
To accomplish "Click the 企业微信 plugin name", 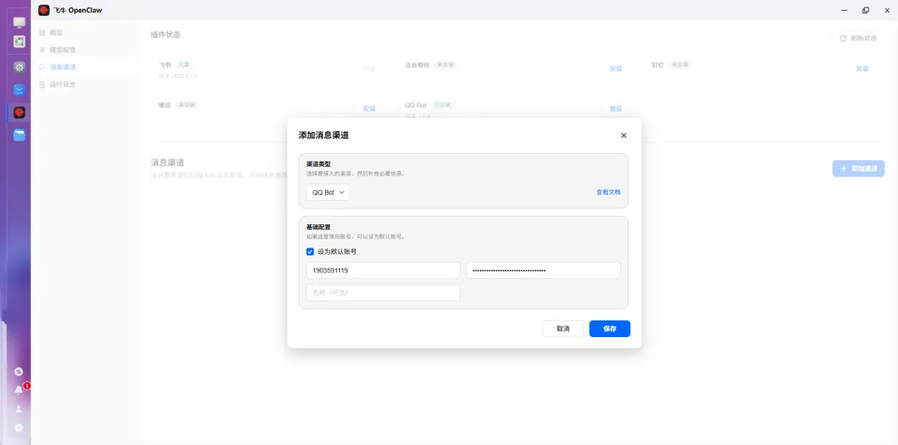I will pos(417,66).
